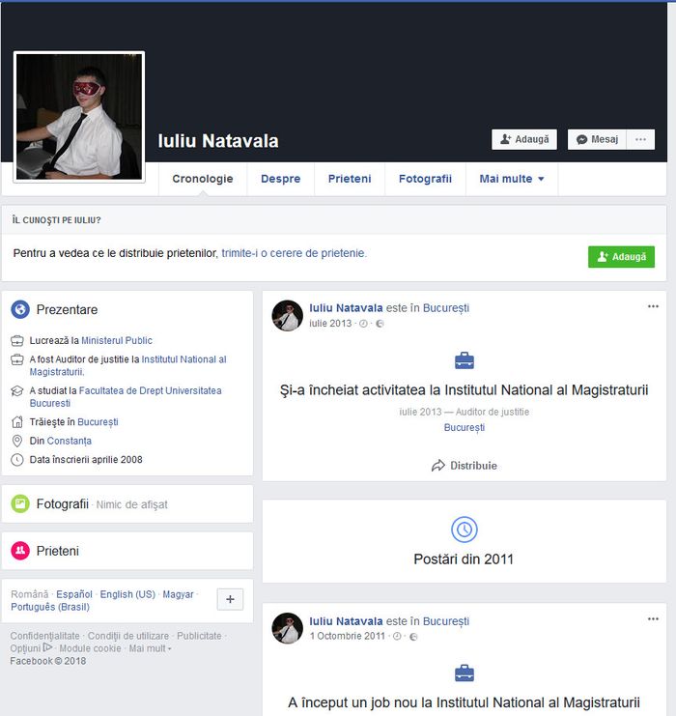Click Iuliu Natavala name on 2011 post
676x716 pixels.
[x=346, y=621]
